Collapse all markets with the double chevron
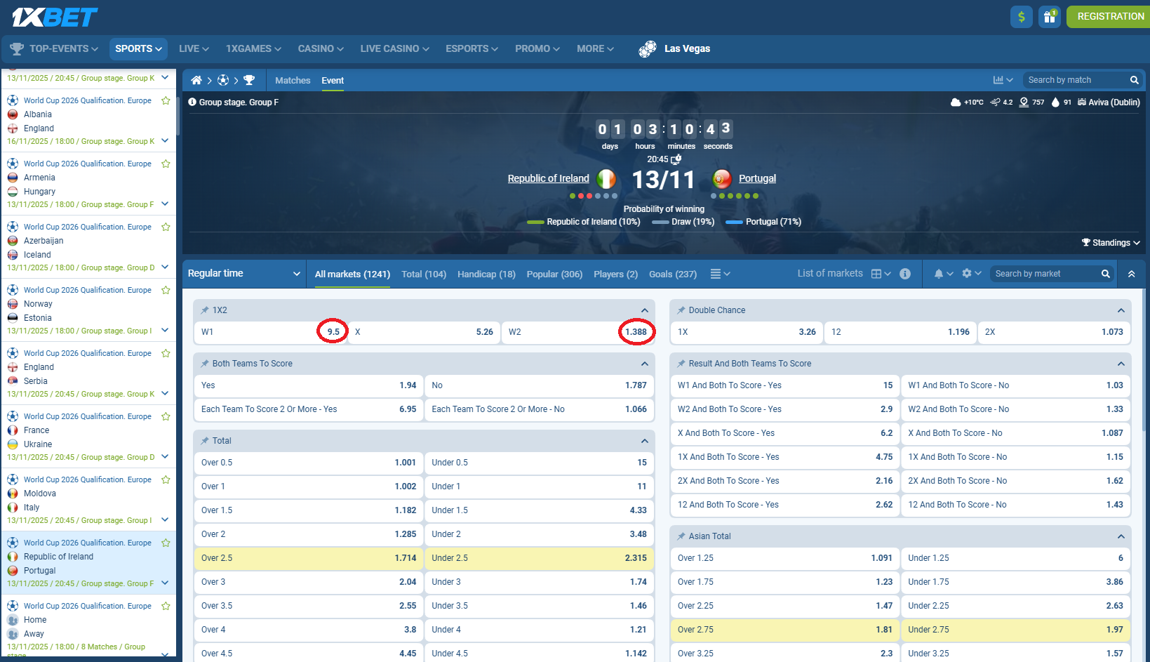This screenshot has height=662, width=1150. click(1131, 273)
